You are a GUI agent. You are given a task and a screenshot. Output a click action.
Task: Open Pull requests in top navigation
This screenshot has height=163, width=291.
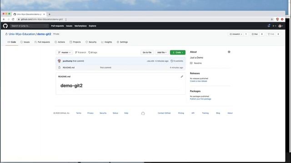pyautogui.click(x=58, y=26)
